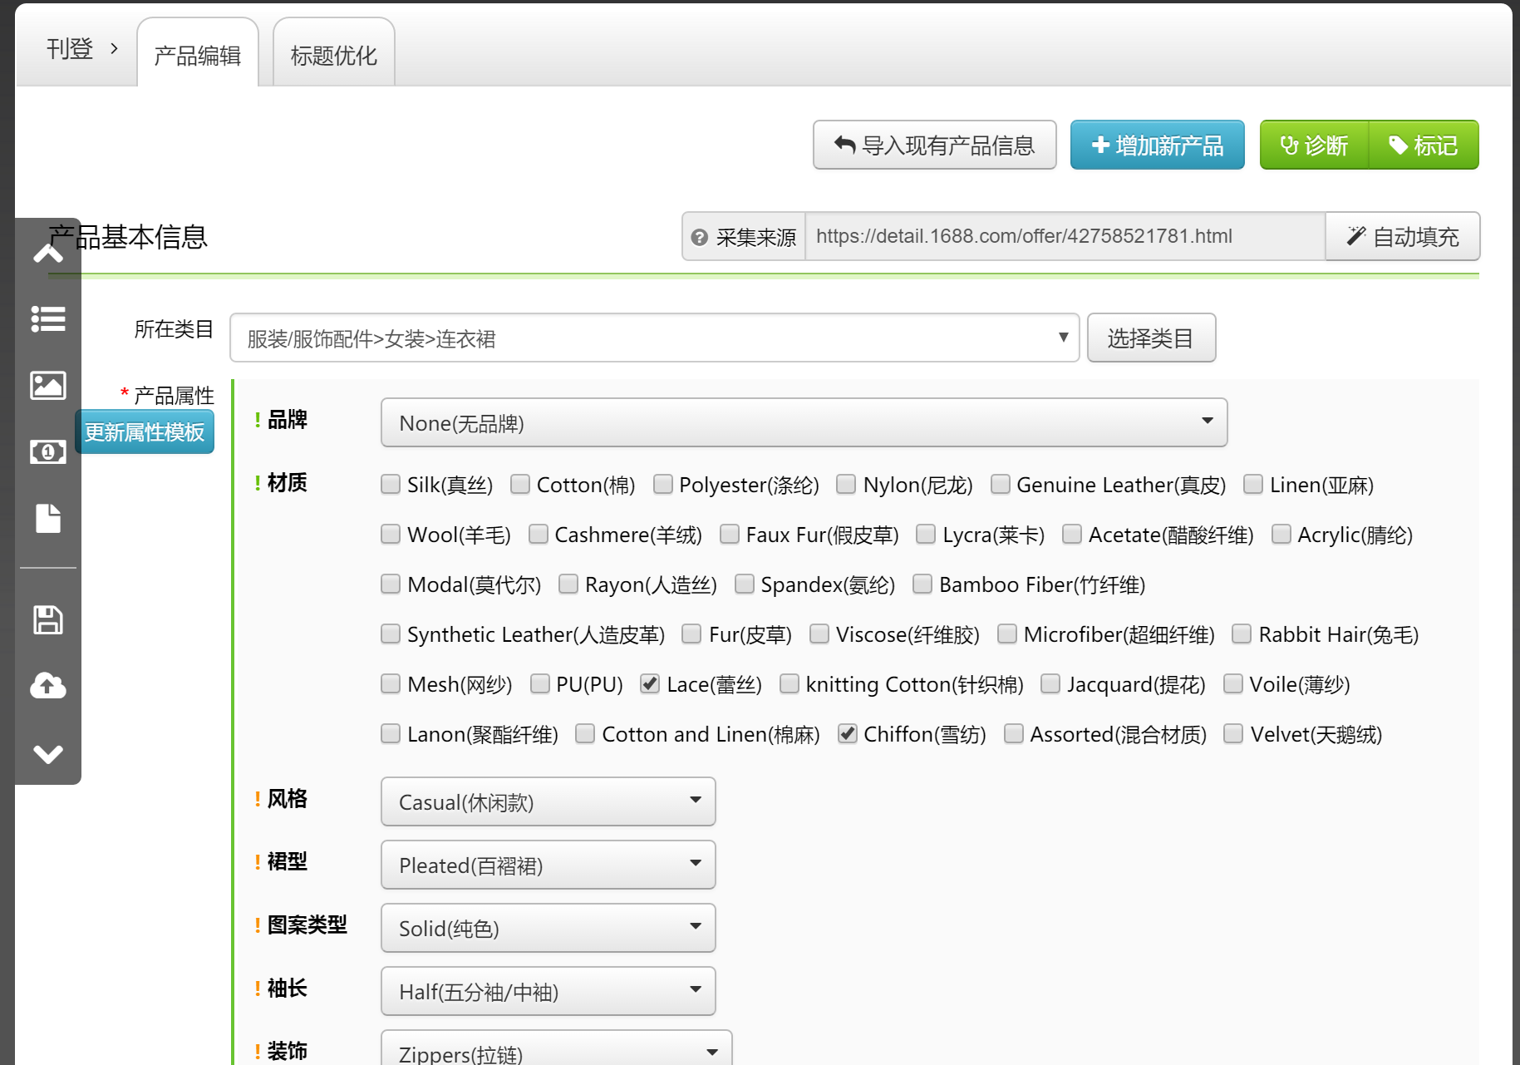Click the 选择类目 button

pos(1151,338)
